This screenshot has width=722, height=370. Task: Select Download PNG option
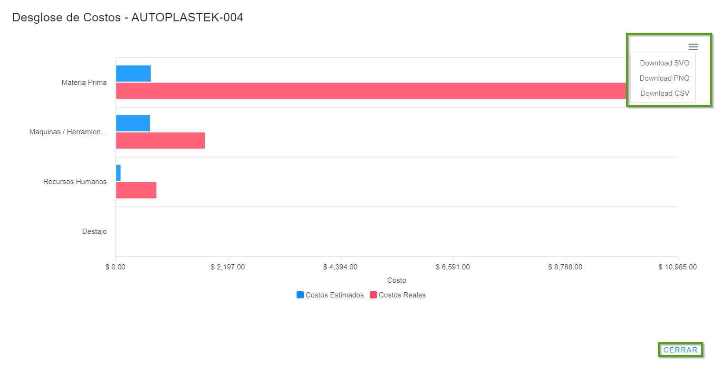pos(664,78)
